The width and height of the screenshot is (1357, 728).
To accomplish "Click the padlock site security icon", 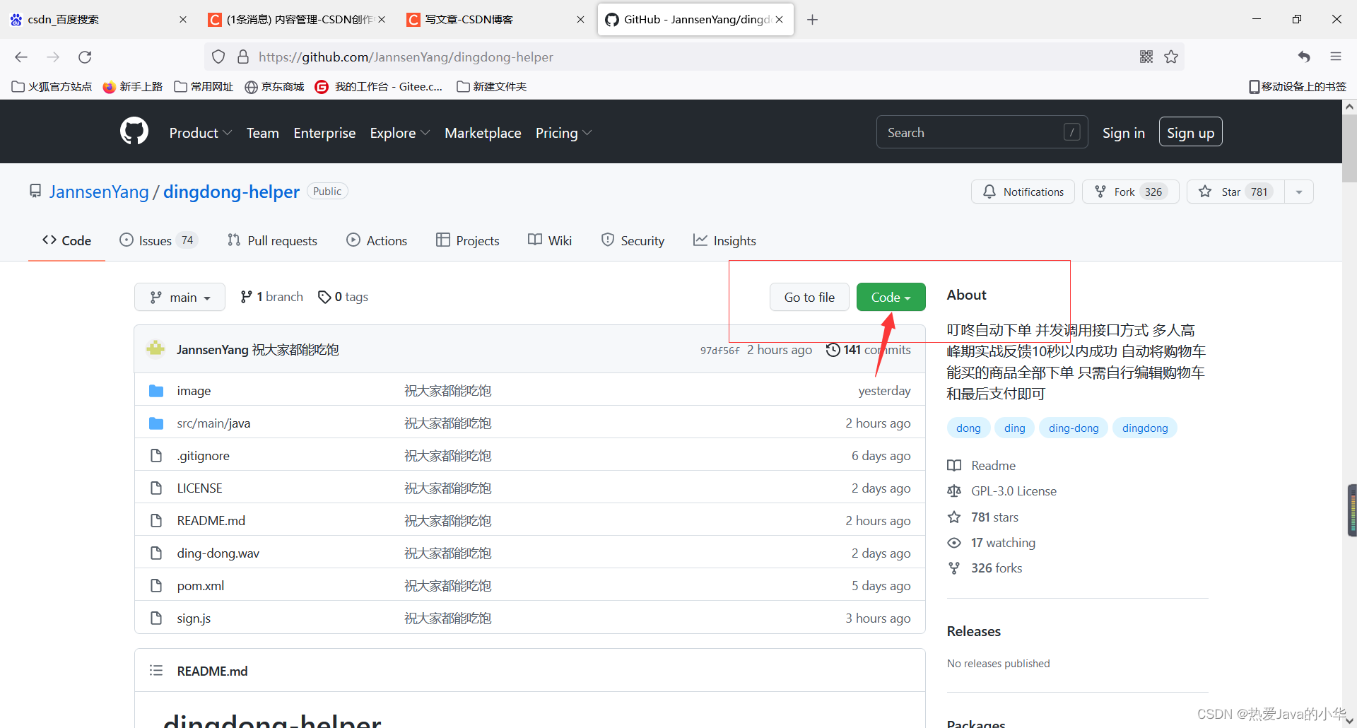I will [x=243, y=57].
